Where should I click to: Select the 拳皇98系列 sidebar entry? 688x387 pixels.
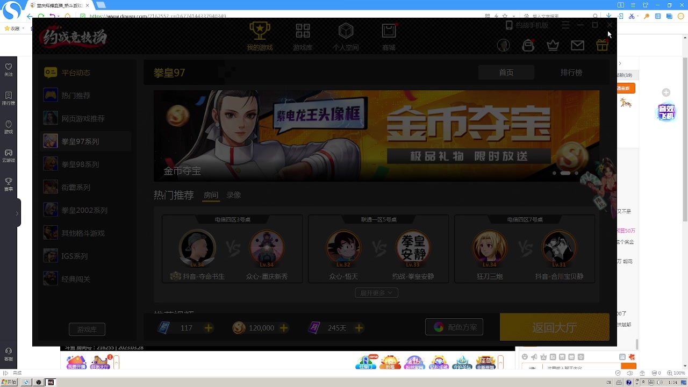point(80,164)
